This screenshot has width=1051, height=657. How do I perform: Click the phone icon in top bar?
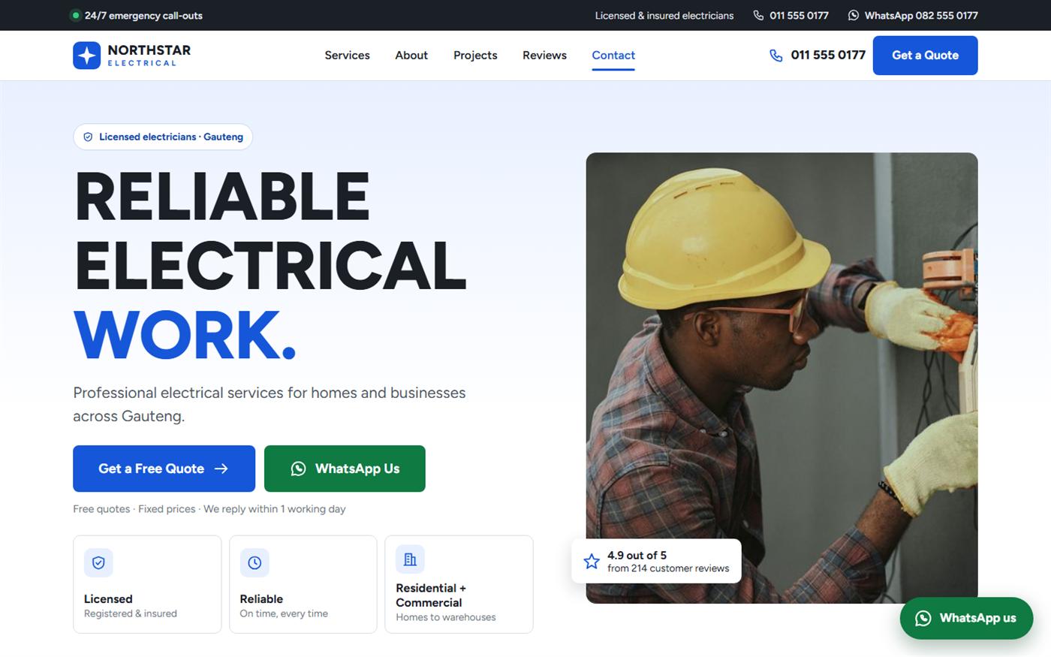758,15
